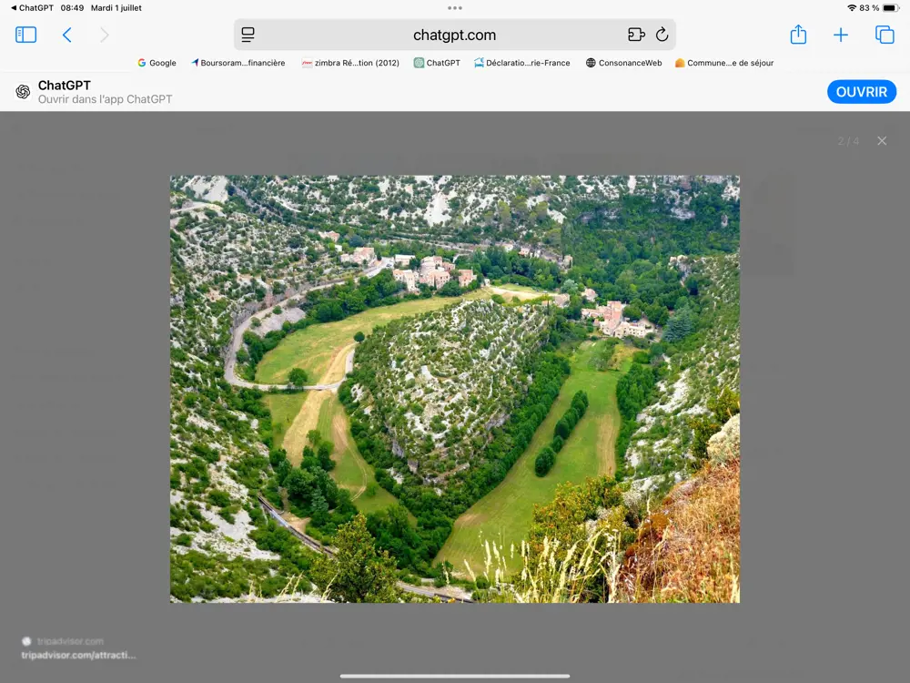Open the zimbra bookmark
910x683 pixels.
pos(350,63)
